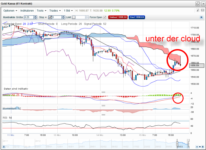This screenshot has height=150, width=206.
Task: Adjust the Limit value stepper arrows
Action: coord(87,17)
